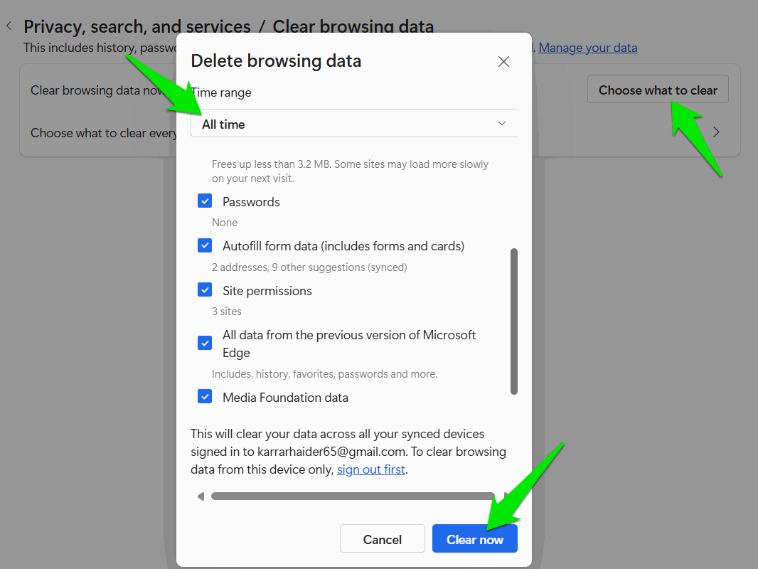Click the right scroll arrow of horizontal scrollbar
This screenshot has height=569, width=758.
pyautogui.click(x=507, y=496)
